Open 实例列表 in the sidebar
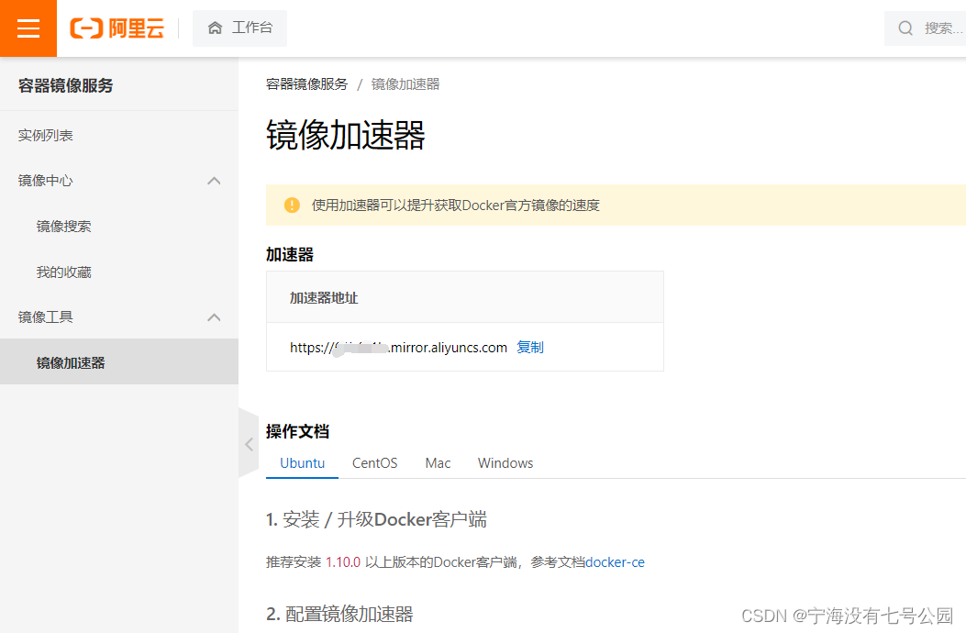This screenshot has width=966, height=633. pos(45,136)
